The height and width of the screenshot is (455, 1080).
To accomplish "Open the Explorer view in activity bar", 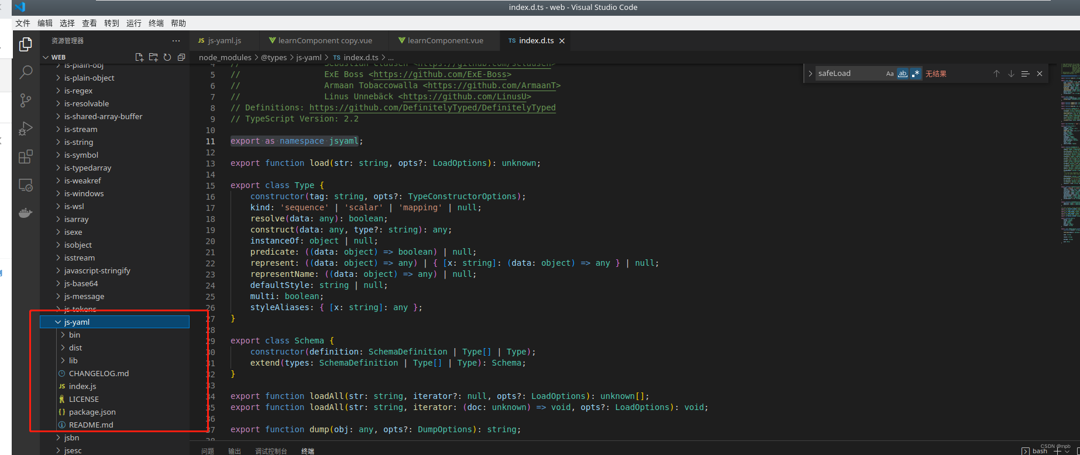I will pos(26,44).
